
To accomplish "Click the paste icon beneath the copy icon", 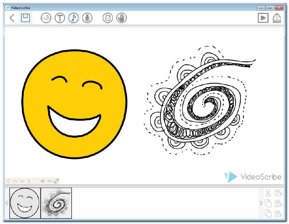I will [268, 213].
